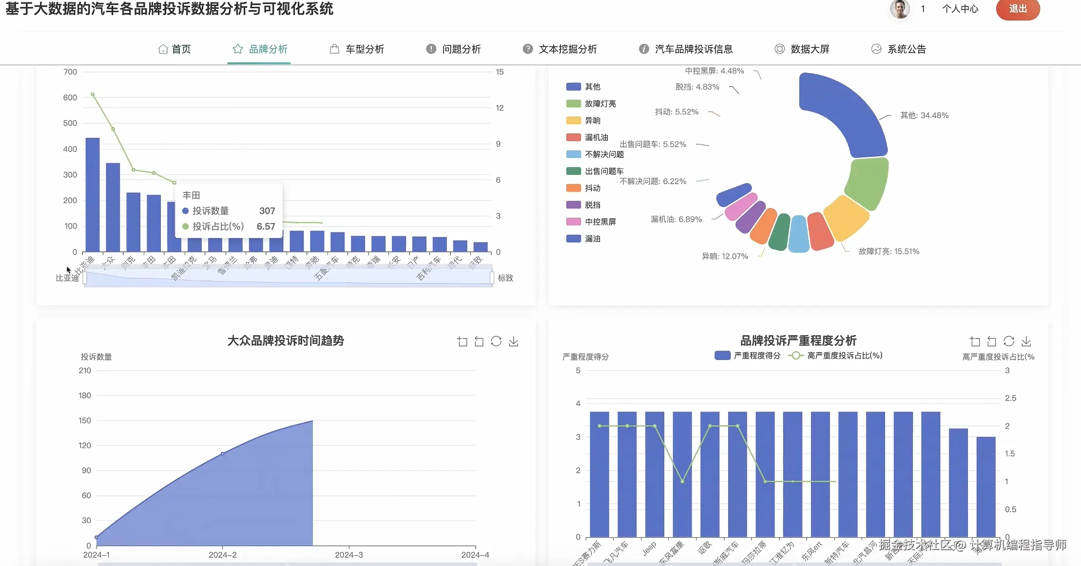The image size is (1081, 566).
Task: Click zoom reset icon in 品牌投诉严重程度分析 toolbox
Action: 992,341
